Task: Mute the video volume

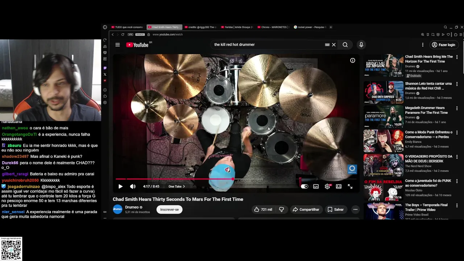Action: pos(133,186)
